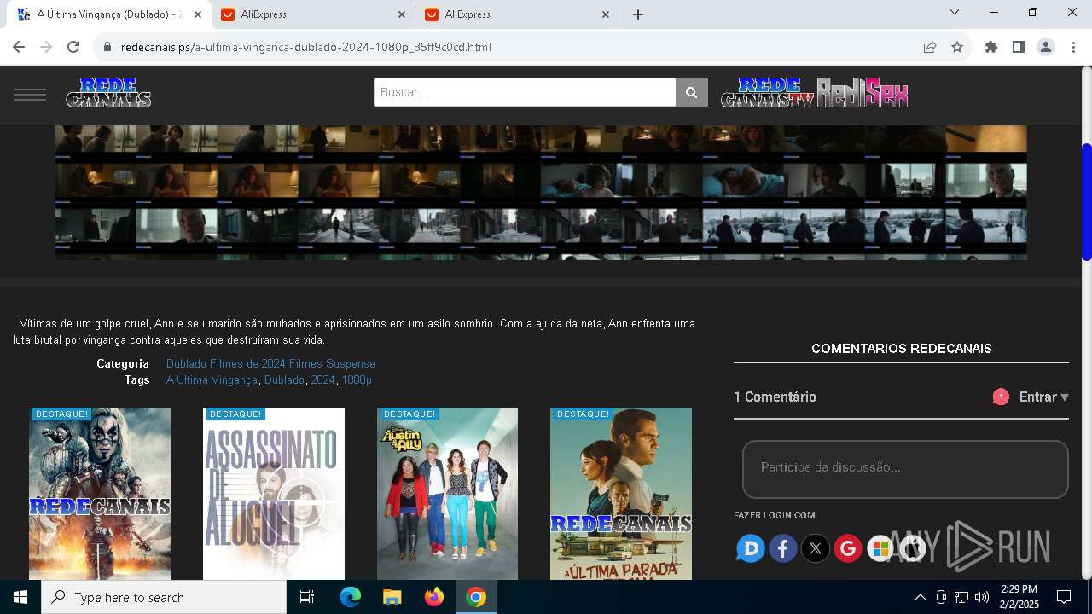
Task: Open the A Última Parada poster
Action: [x=621, y=494]
